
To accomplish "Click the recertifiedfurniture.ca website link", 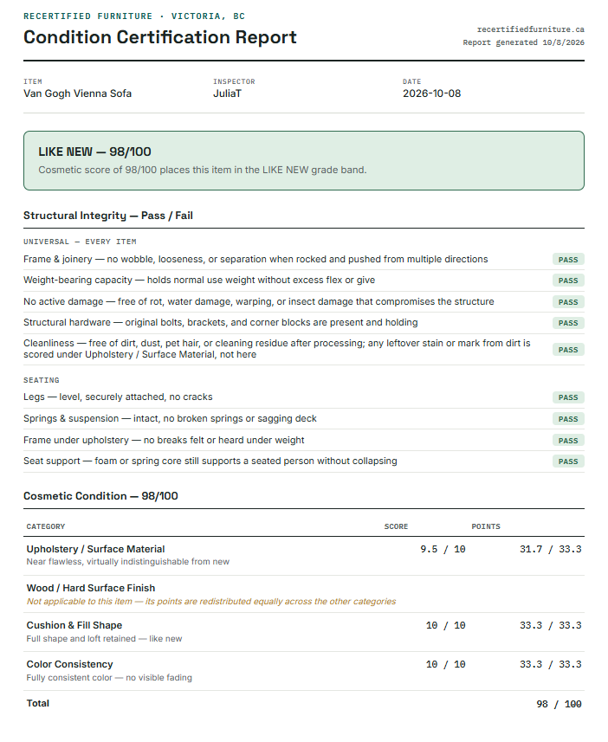I will point(530,29).
